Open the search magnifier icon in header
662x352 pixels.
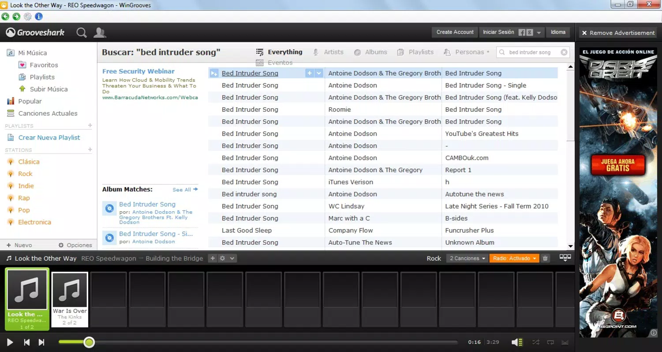82,33
